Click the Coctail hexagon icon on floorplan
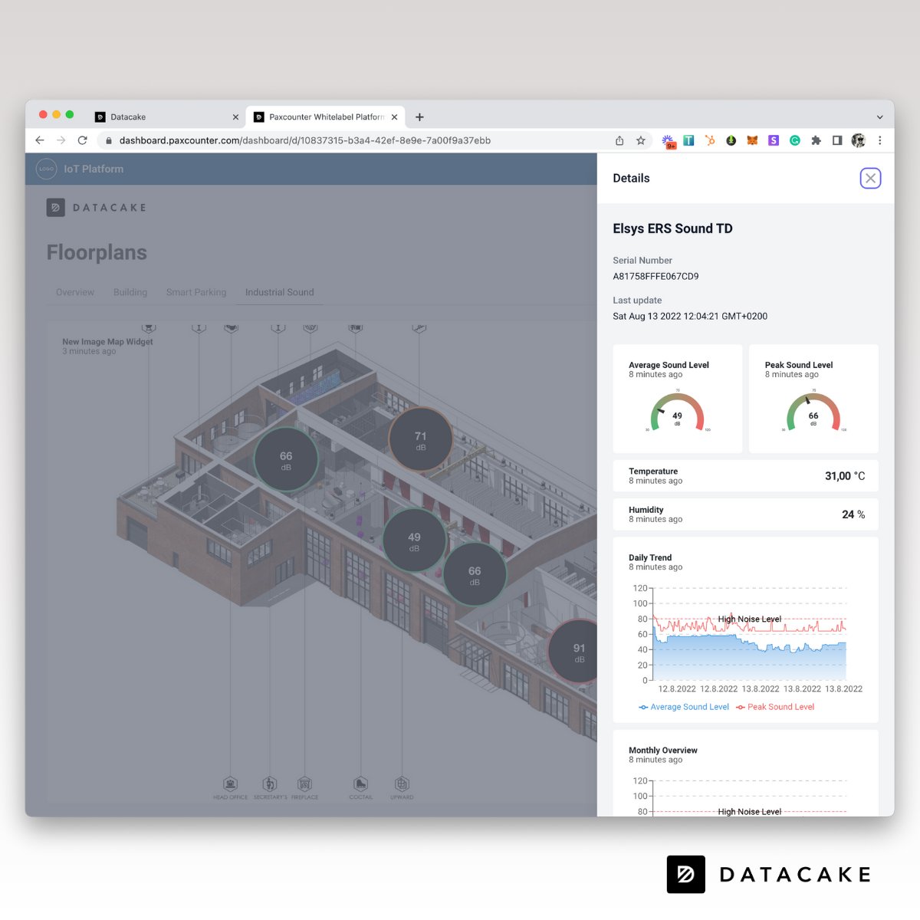The width and height of the screenshot is (920, 920). [x=360, y=784]
